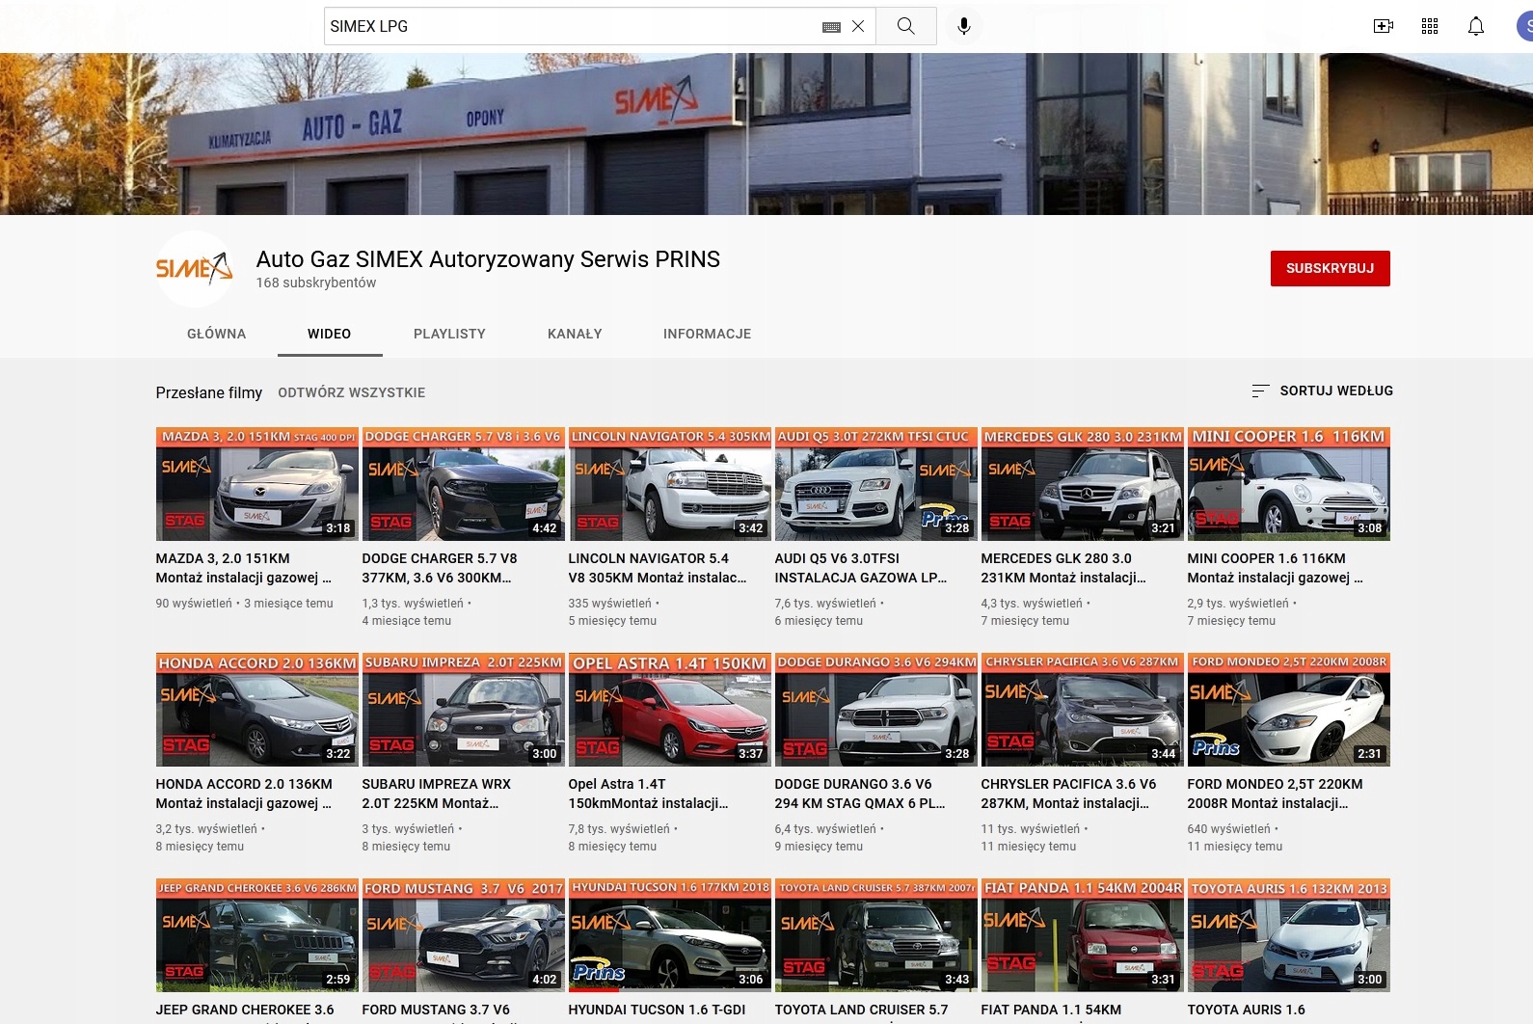Select the WIDEO tab
The height and width of the screenshot is (1024, 1533).
click(x=330, y=334)
